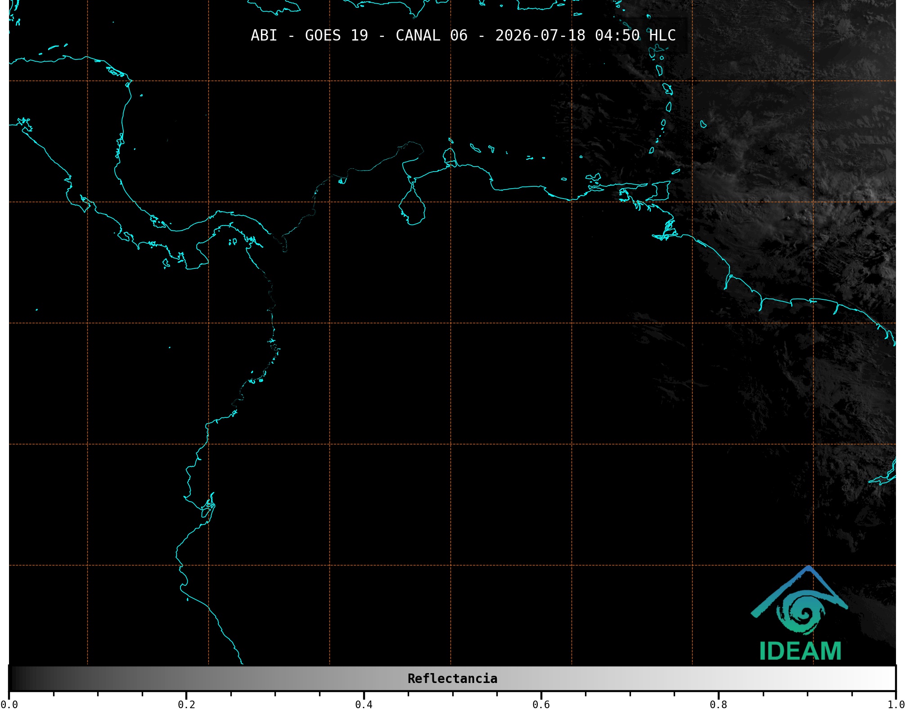This screenshot has height=710, width=905.
Task: Click the "IDEAM" green wordmark text
Action: pyautogui.click(x=800, y=651)
